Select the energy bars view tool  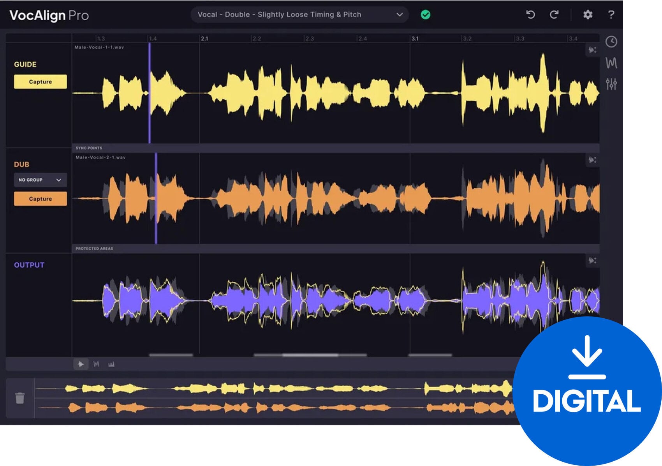click(x=111, y=365)
